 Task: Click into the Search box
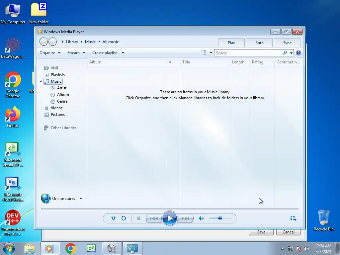point(248,53)
